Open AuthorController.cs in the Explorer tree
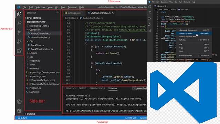 click(x=41, y=33)
